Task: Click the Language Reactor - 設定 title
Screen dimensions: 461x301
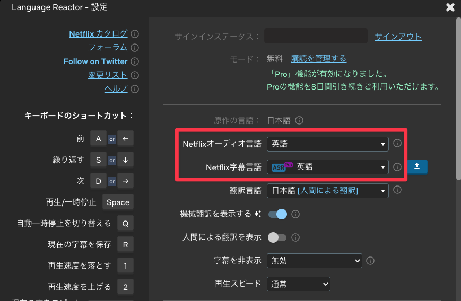Action: tap(60, 7)
